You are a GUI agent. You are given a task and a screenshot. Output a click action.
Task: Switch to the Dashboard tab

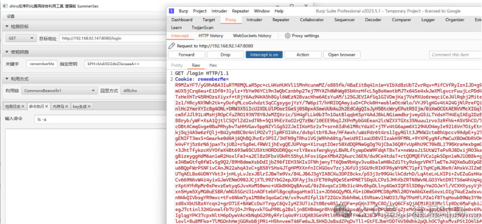click(x=182, y=20)
